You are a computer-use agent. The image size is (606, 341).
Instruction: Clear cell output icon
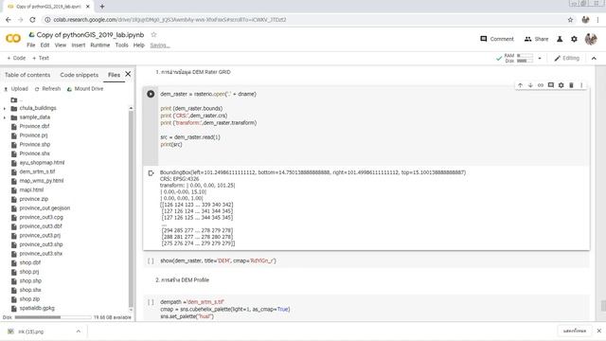click(x=151, y=173)
